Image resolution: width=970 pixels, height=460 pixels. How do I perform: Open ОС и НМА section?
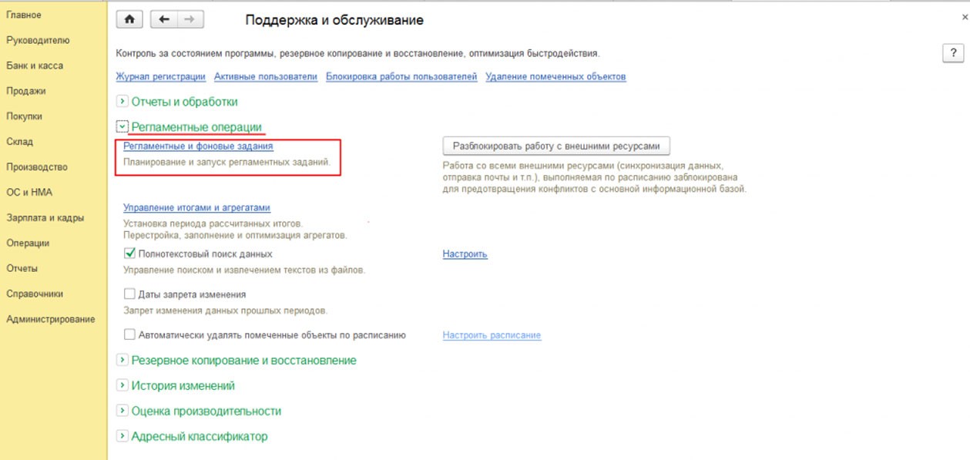(x=29, y=193)
